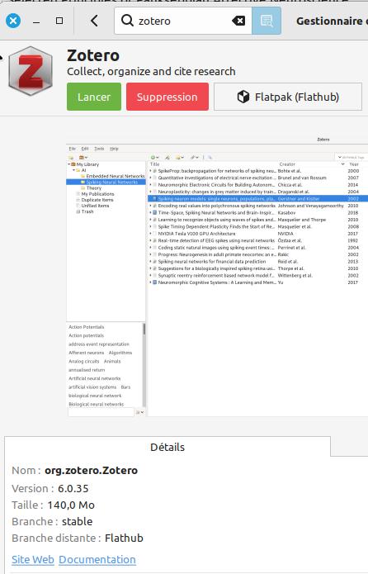Click the size value 140,0 Mo

coord(71,505)
